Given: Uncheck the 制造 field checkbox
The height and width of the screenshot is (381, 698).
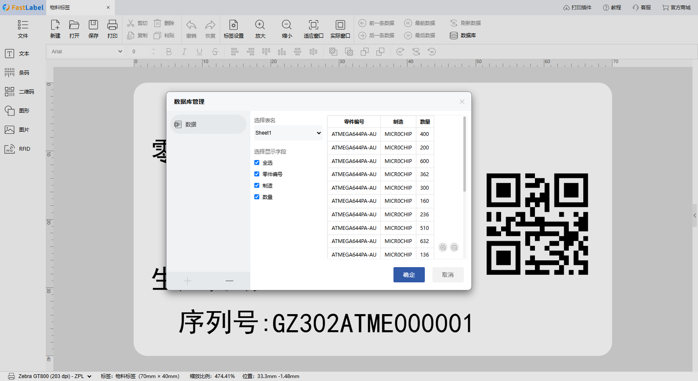Looking at the screenshot, I should coord(257,185).
